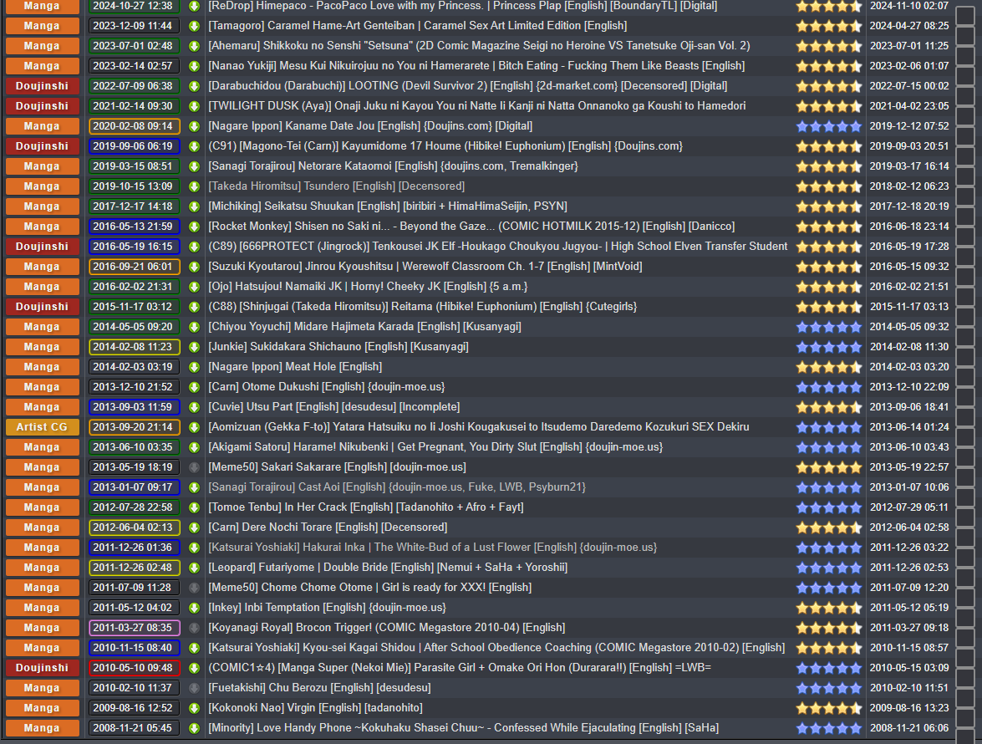
Task: Click the Artist CG category badge
Action: [43, 427]
